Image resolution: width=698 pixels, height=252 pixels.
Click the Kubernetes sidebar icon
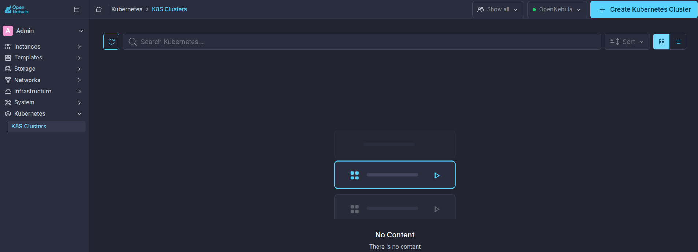(8, 114)
